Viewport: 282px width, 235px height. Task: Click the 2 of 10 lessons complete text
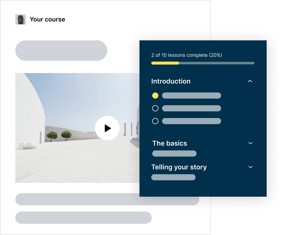click(186, 55)
